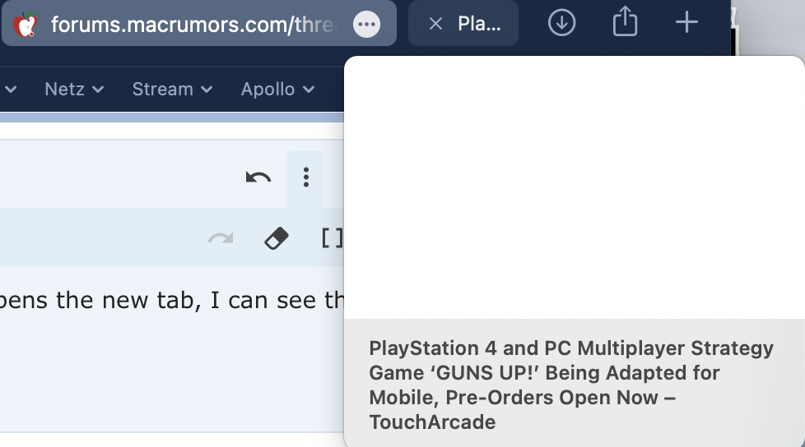Switch to the Pla... tab

pos(478,24)
